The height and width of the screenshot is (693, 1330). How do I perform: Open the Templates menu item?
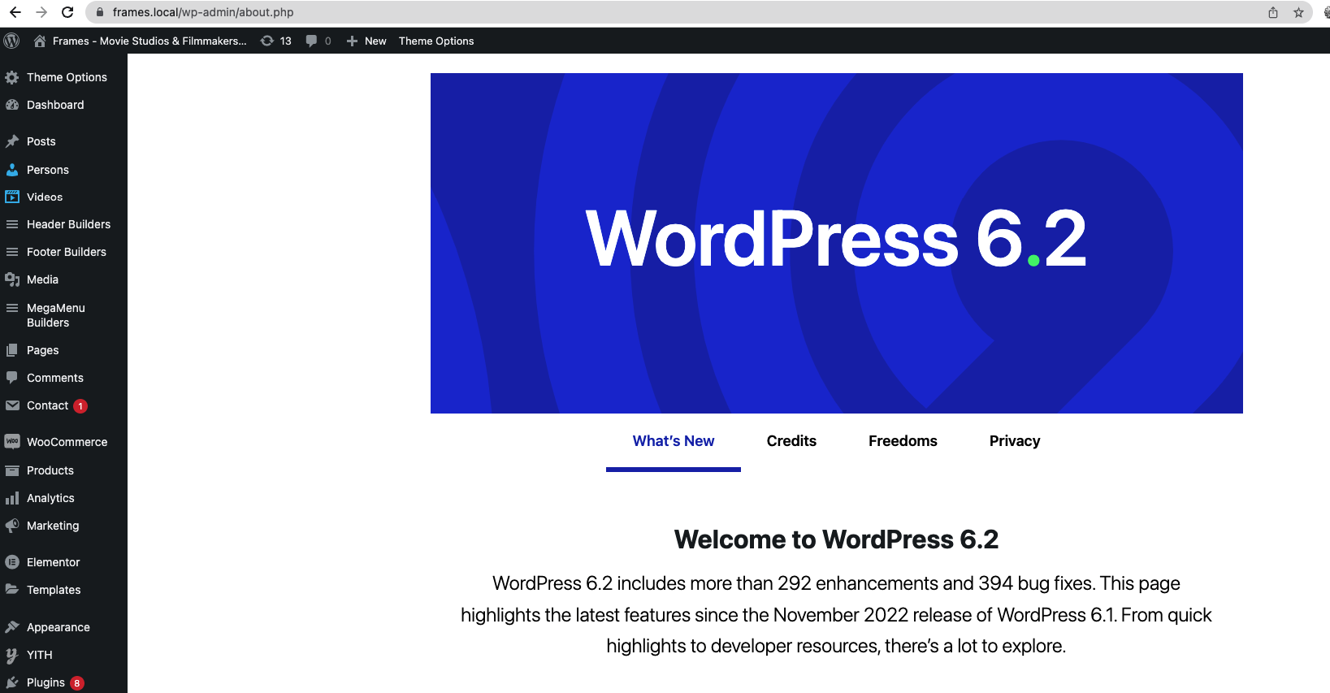tap(54, 590)
